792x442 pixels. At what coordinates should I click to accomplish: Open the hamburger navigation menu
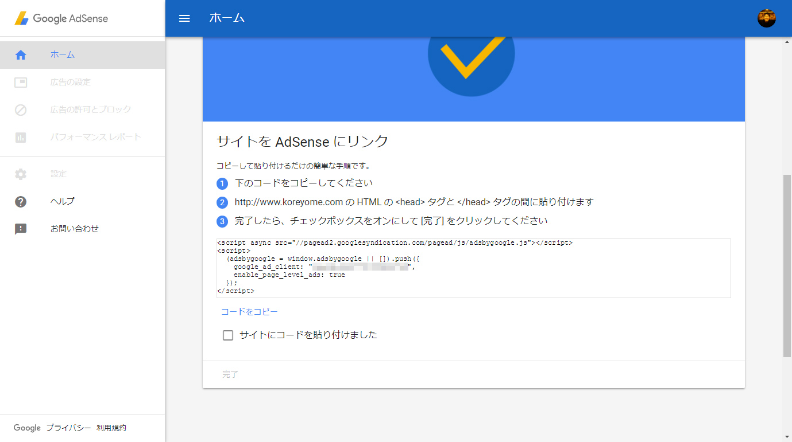coord(184,18)
